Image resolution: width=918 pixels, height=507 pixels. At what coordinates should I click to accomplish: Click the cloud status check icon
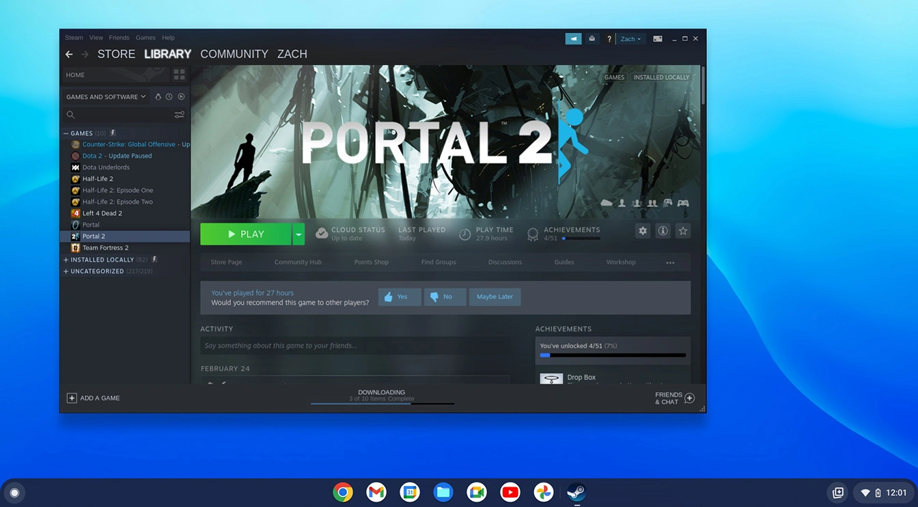322,234
